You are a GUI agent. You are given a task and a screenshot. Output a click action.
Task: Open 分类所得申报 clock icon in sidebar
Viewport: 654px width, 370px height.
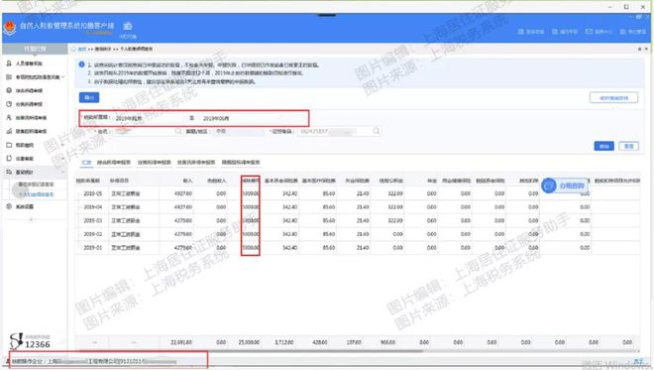tap(9, 104)
